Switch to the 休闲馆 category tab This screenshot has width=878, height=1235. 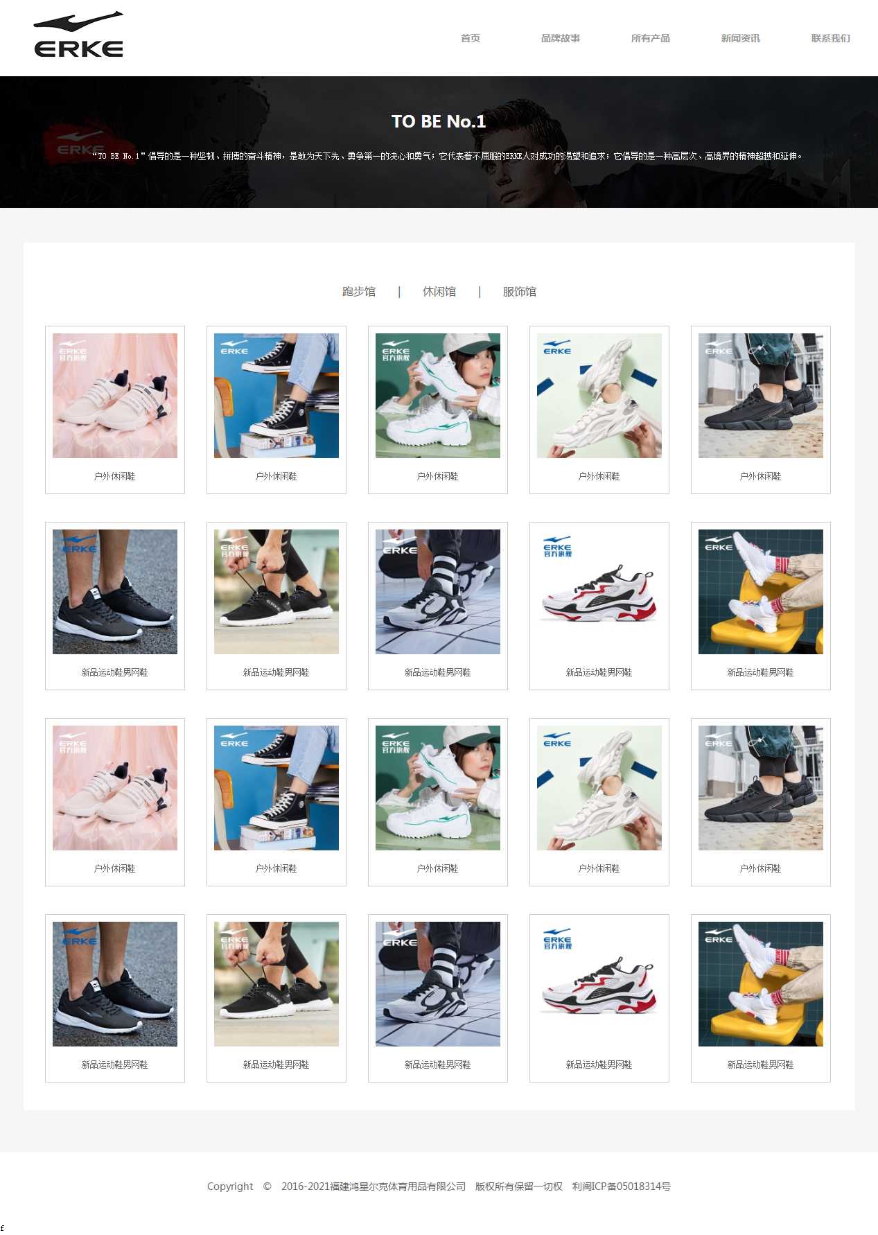[439, 292]
